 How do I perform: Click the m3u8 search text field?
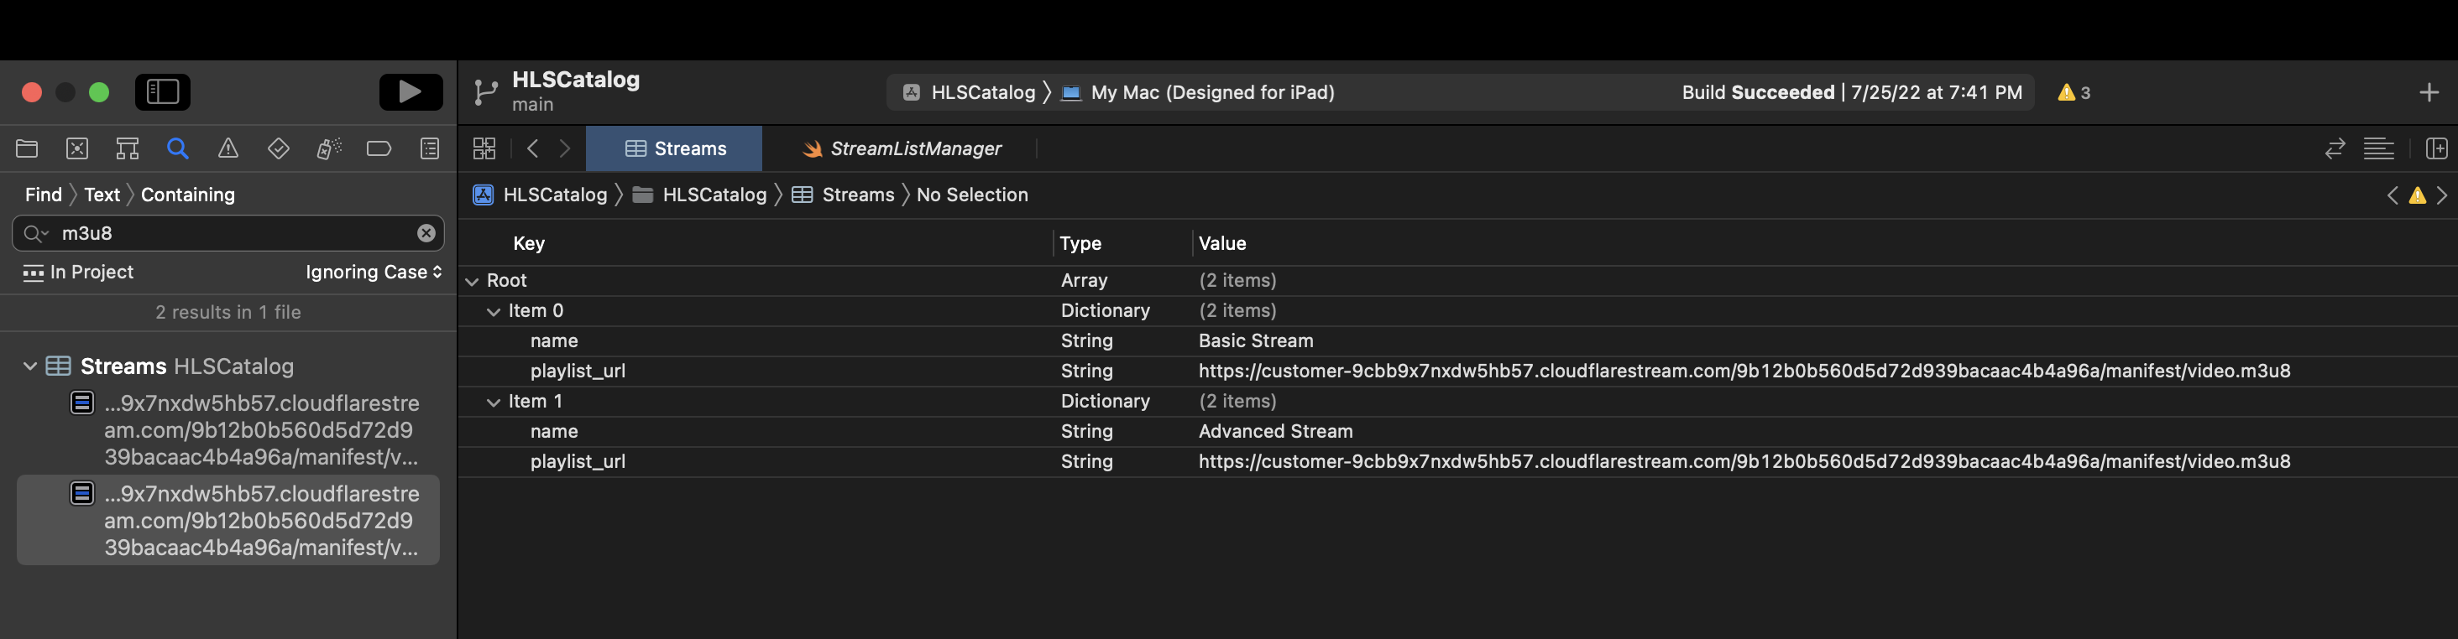(229, 233)
